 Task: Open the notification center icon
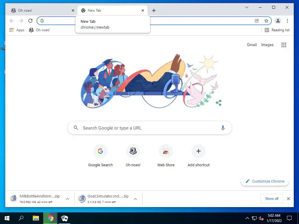(289, 218)
